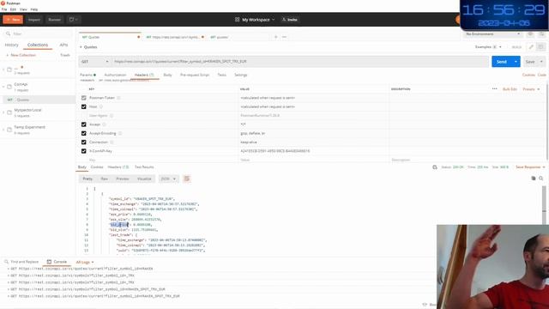Open the Presets dropdown

coord(531,89)
